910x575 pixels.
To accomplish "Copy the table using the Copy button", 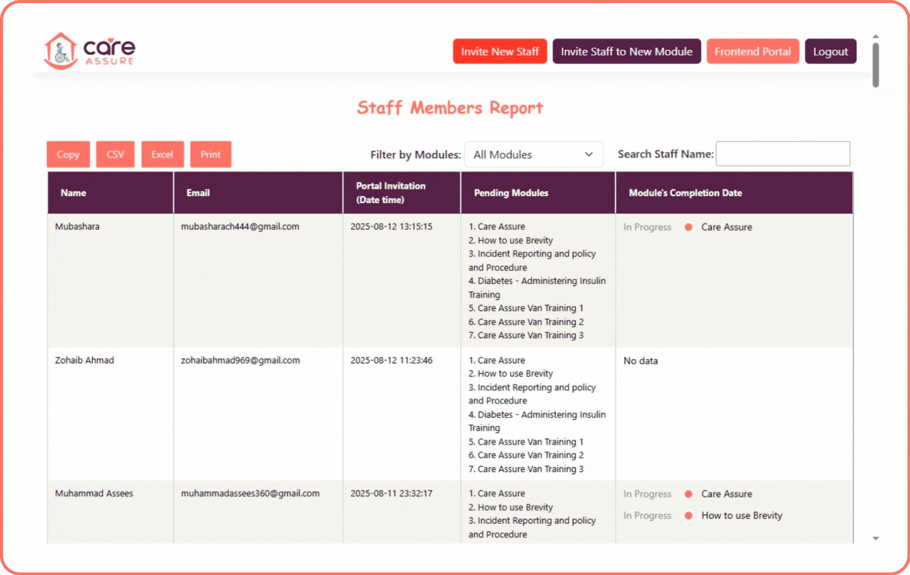I will click(x=68, y=154).
